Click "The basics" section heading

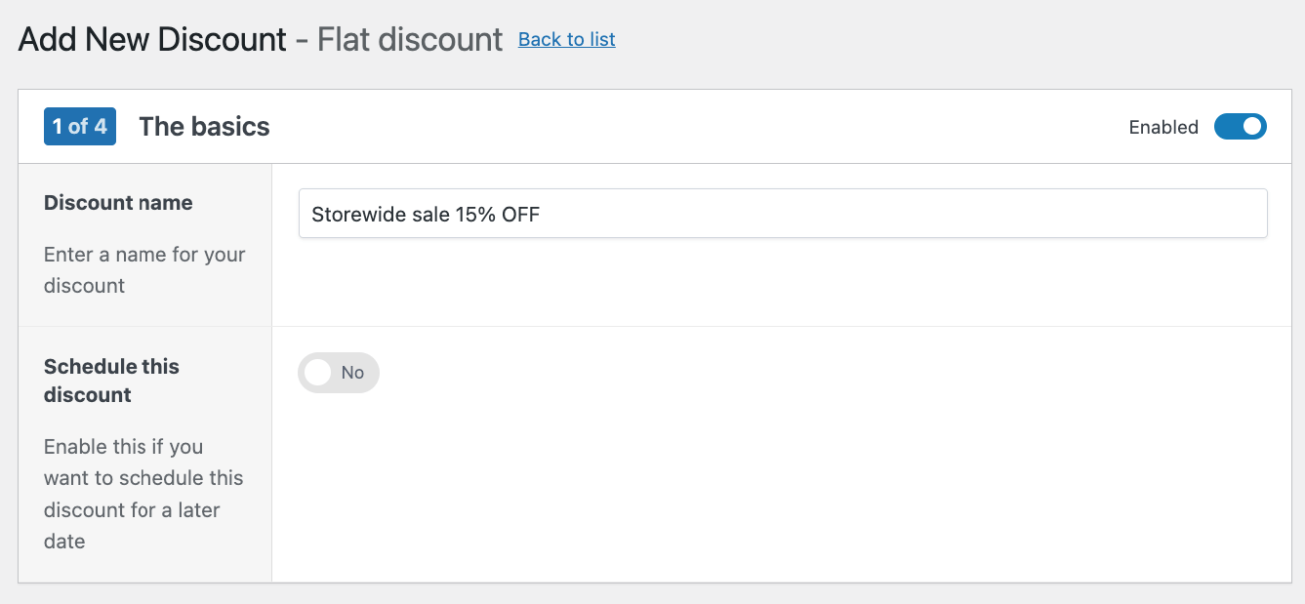tap(204, 127)
